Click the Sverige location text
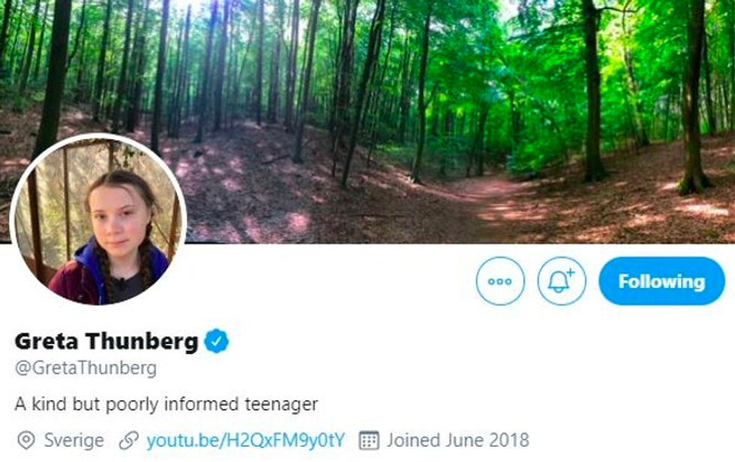Screen dimensions: 735x462 73,440
